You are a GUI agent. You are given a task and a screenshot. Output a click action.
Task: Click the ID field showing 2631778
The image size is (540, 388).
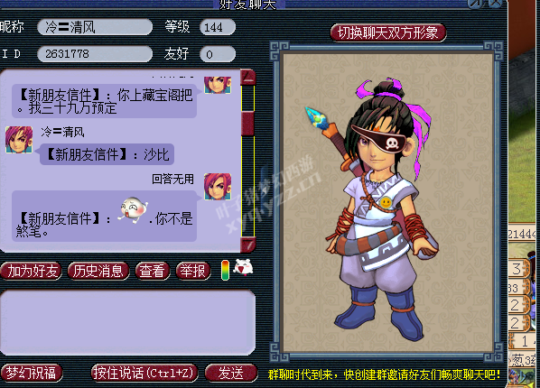(x=95, y=54)
